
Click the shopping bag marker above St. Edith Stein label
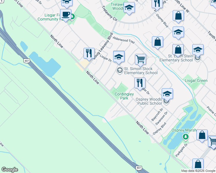[x=178, y=50]
